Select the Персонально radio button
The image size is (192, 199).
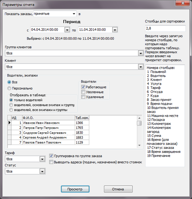[x=9, y=88]
